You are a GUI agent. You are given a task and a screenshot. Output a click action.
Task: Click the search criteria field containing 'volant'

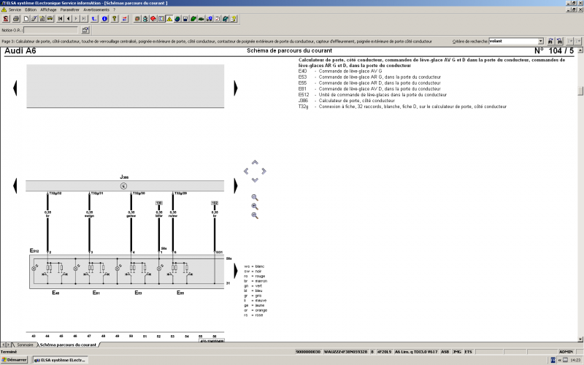pyautogui.click(x=514, y=42)
